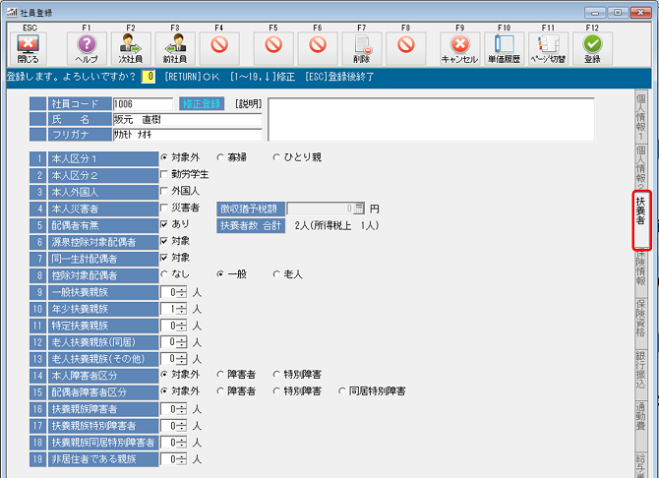
Task: Enable the 外国人 checkbox
Action: (x=164, y=191)
